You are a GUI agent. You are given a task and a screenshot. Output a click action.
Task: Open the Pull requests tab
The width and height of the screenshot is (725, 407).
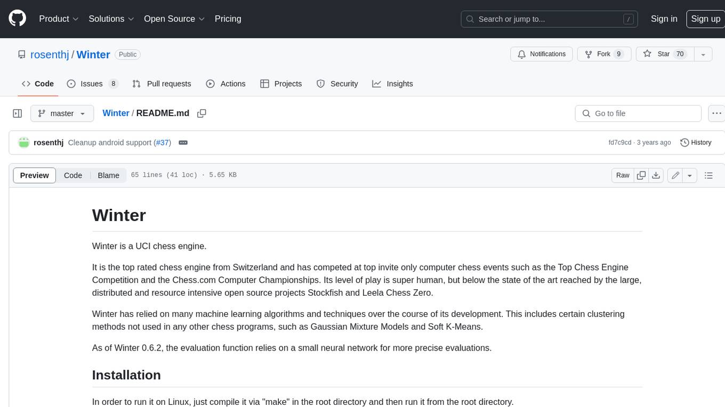coord(162,84)
